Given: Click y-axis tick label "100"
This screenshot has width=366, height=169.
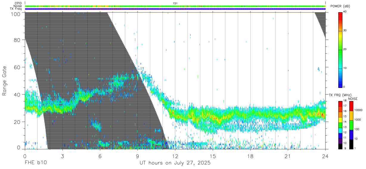Looking at the screenshot, I should [x=16, y=14].
